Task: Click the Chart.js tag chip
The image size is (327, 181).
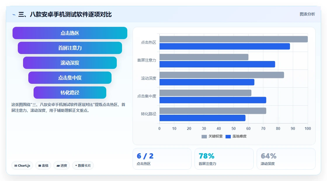Action: [x=22, y=166]
